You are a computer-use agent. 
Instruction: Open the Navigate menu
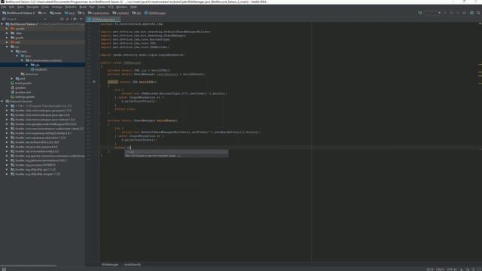coord(32,7)
